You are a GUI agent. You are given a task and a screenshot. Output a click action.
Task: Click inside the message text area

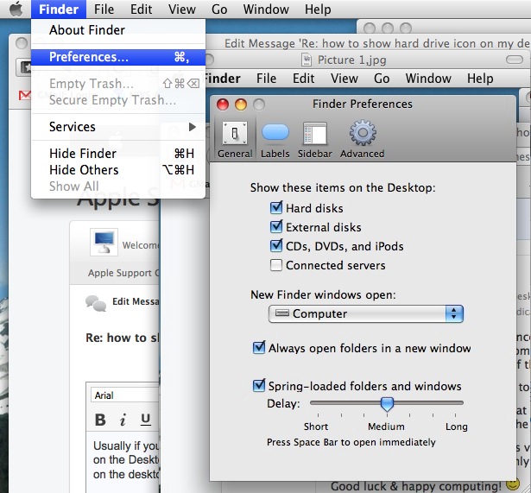pyautogui.click(x=124, y=462)
